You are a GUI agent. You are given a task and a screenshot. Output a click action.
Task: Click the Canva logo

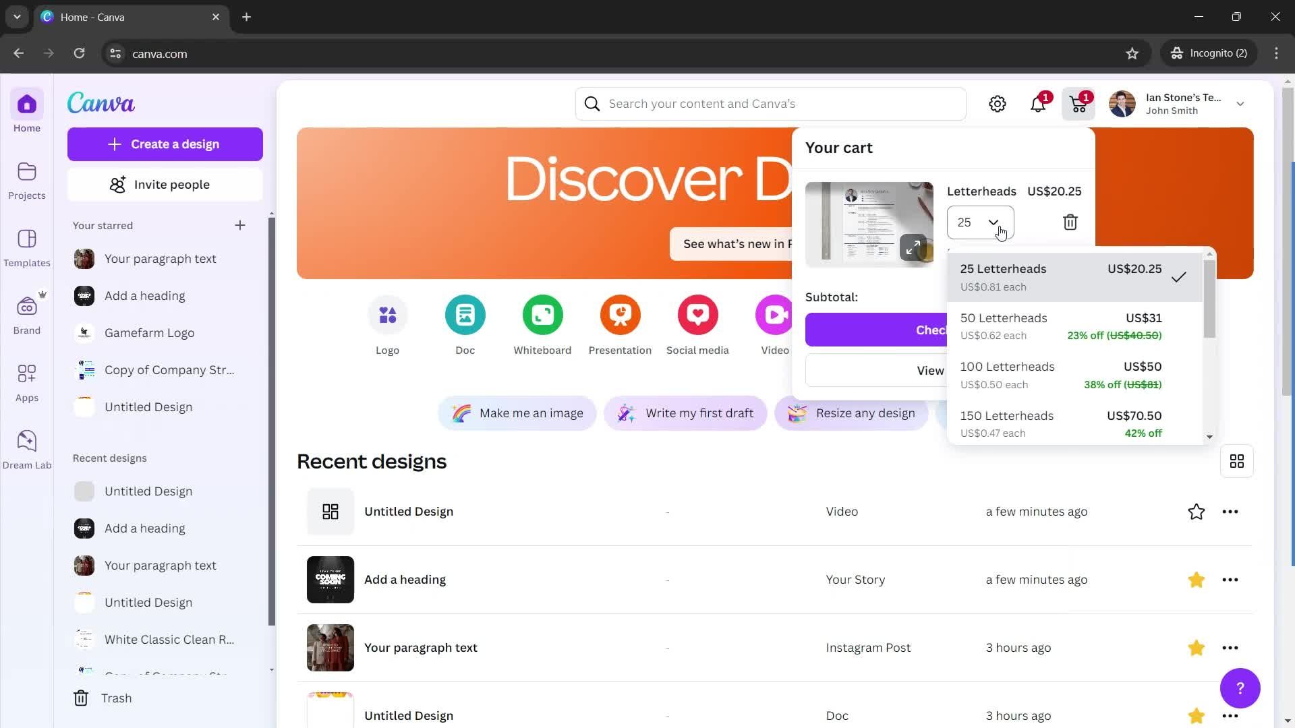coord(101,102)
